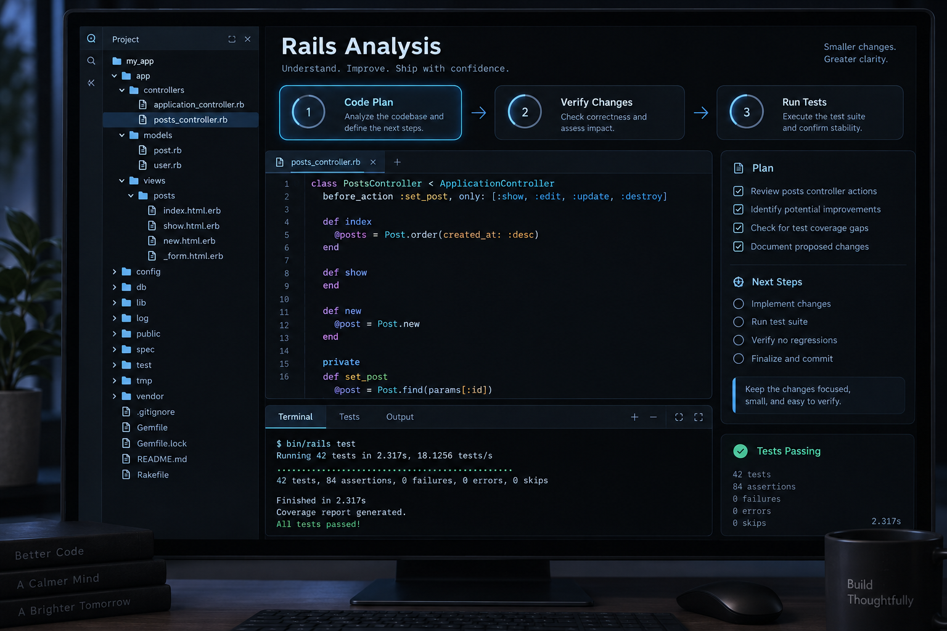
Task: Add a new terminal with plus icon
Action: tap(634, 417)
